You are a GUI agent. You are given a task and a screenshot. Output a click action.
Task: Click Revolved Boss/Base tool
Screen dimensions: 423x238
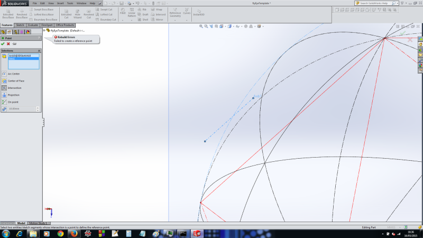22,14
